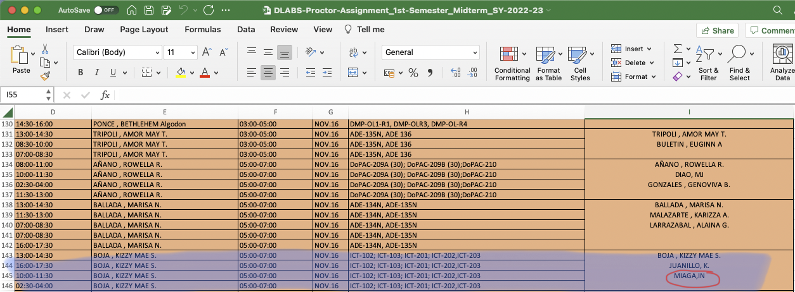The height and width of the screenshot is (292, 795).
Task: Open the Page Layout tab
Action: (144, 29)
